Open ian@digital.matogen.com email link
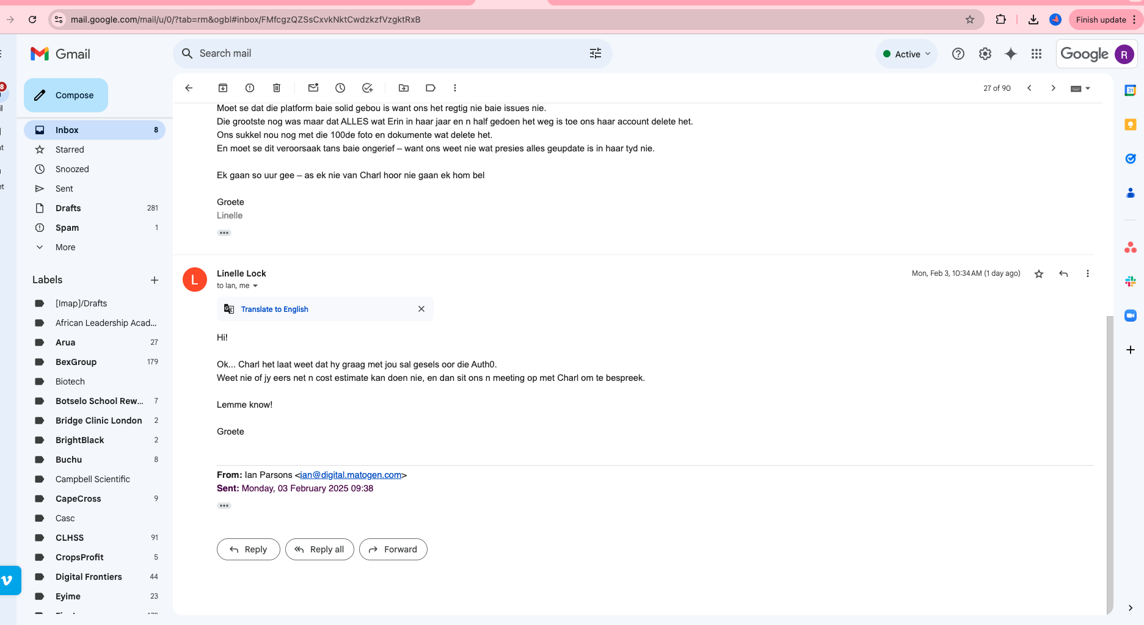The image size is (1144, 625). [351, 475]
